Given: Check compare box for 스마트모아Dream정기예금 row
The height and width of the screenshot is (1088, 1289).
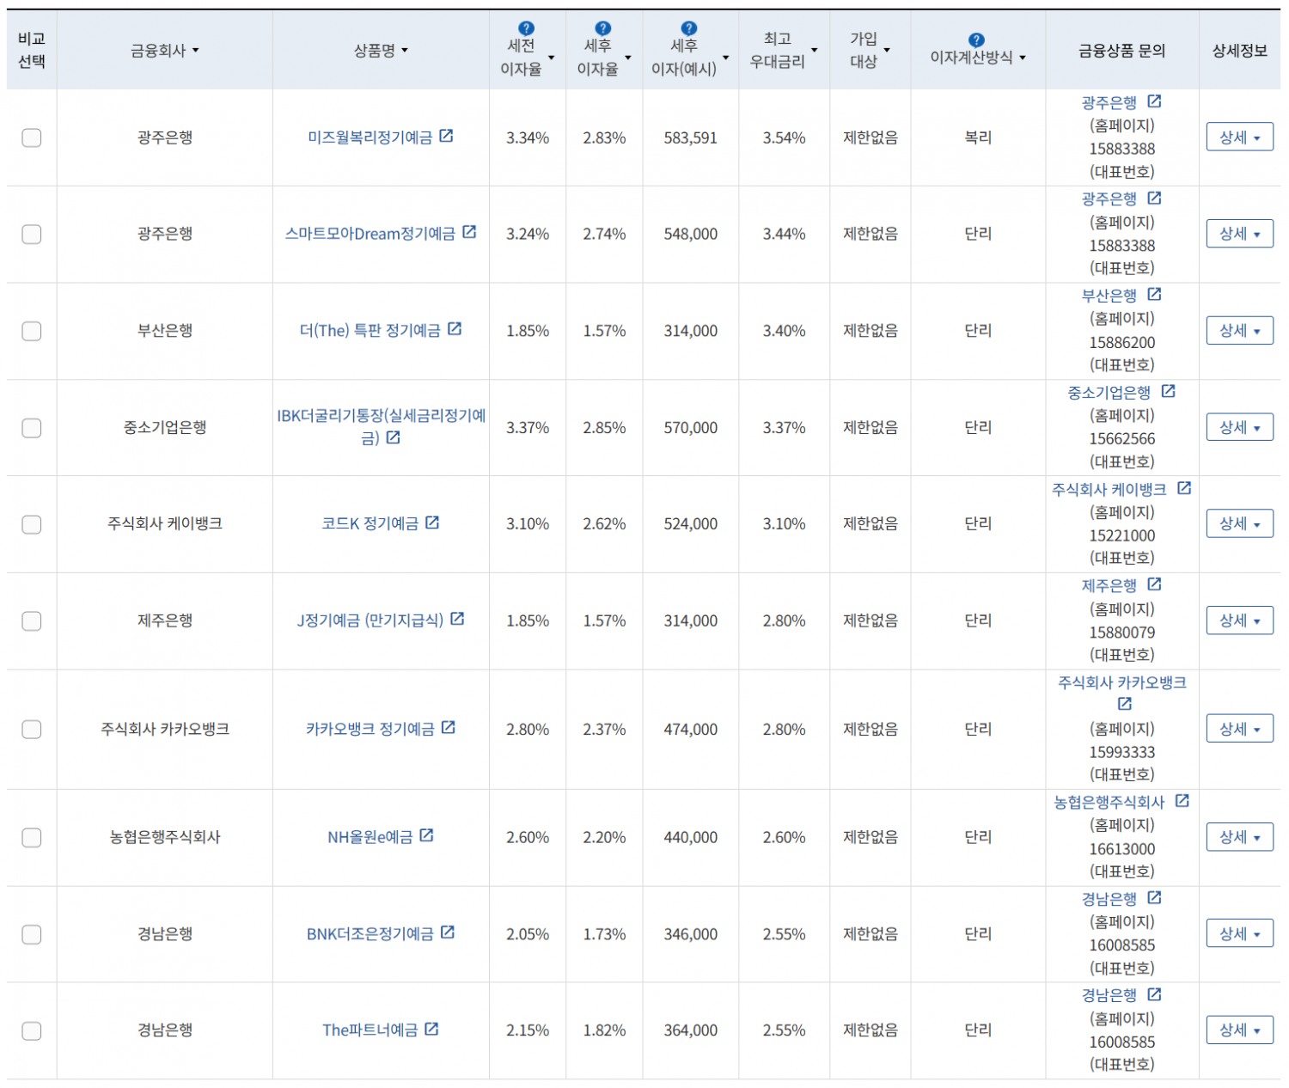Looking at the screenshot, I should click(x=32, y=234).
